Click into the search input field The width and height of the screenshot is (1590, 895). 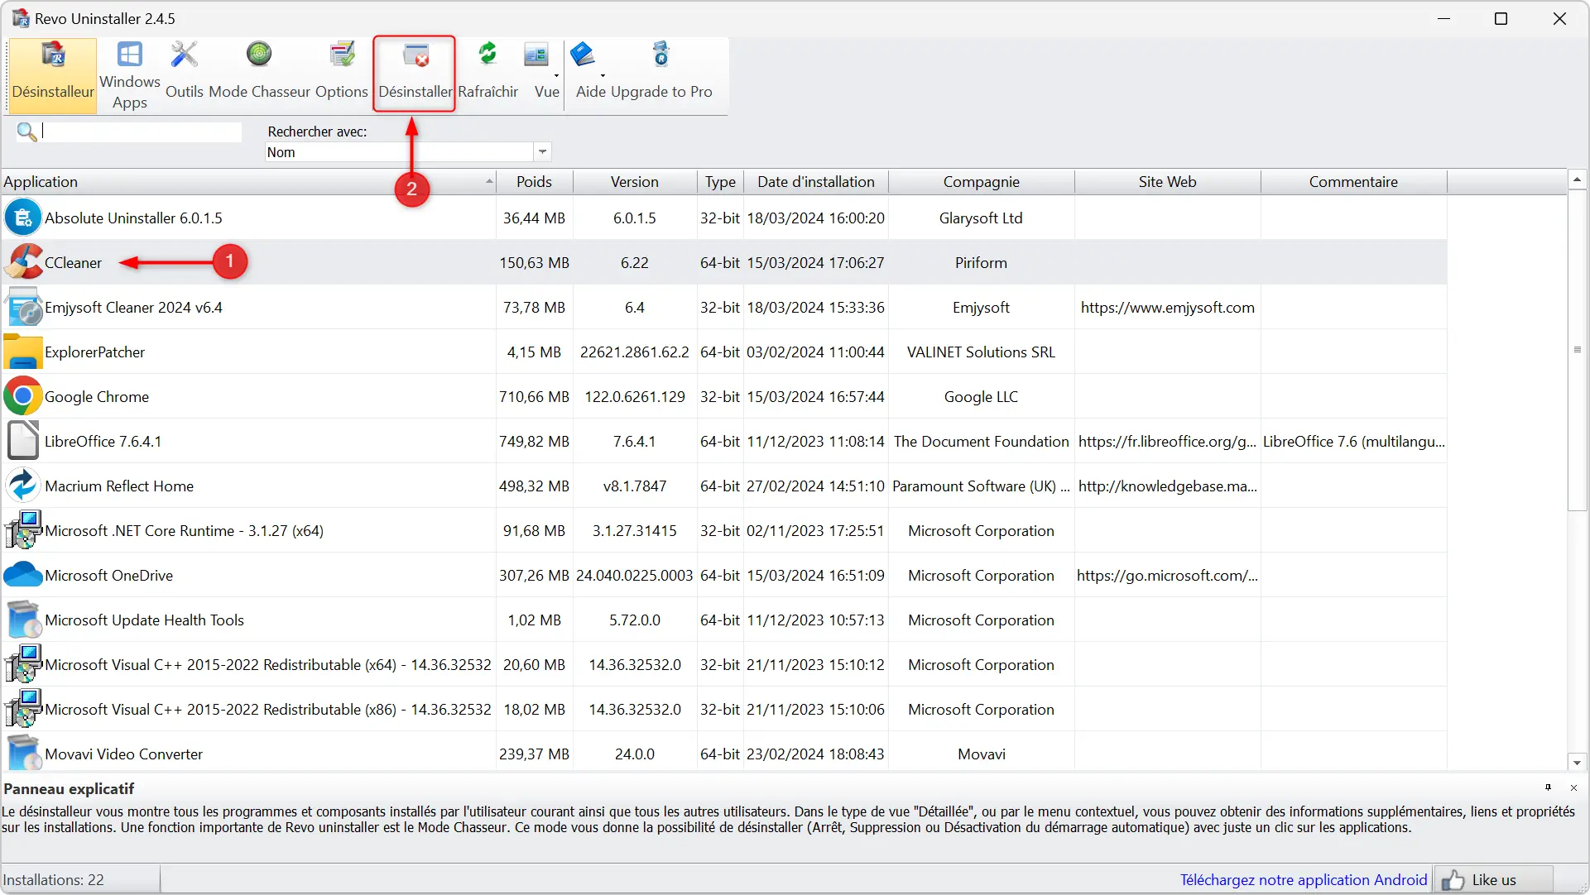tap(141, 132)
